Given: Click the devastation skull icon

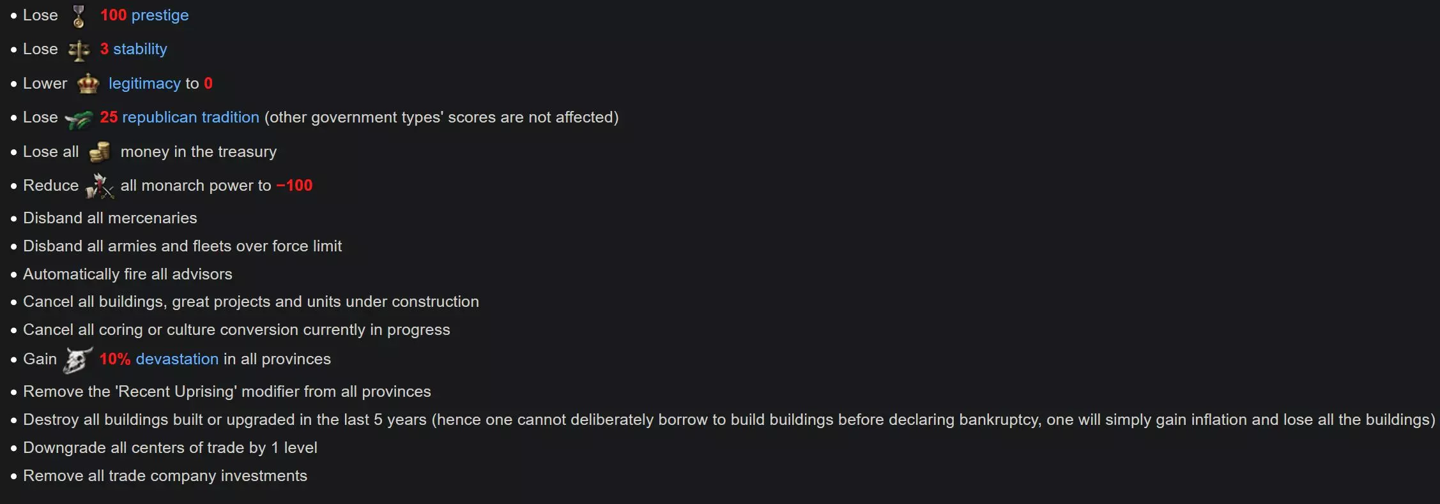Looking at the screenshot, I should pos(78,360).
